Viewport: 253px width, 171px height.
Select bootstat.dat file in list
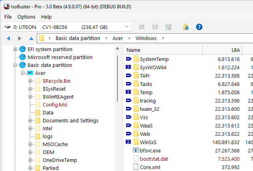(154, 159)
